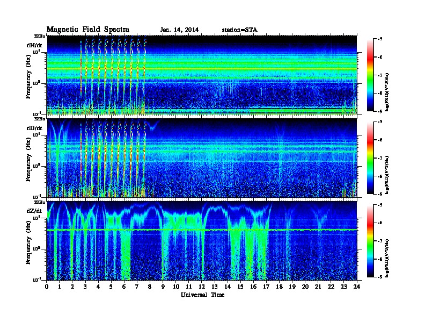The height and width of the screenshot is (329, 425).
Task: Click the dZ/dt panel label
Action: [34, 211]
